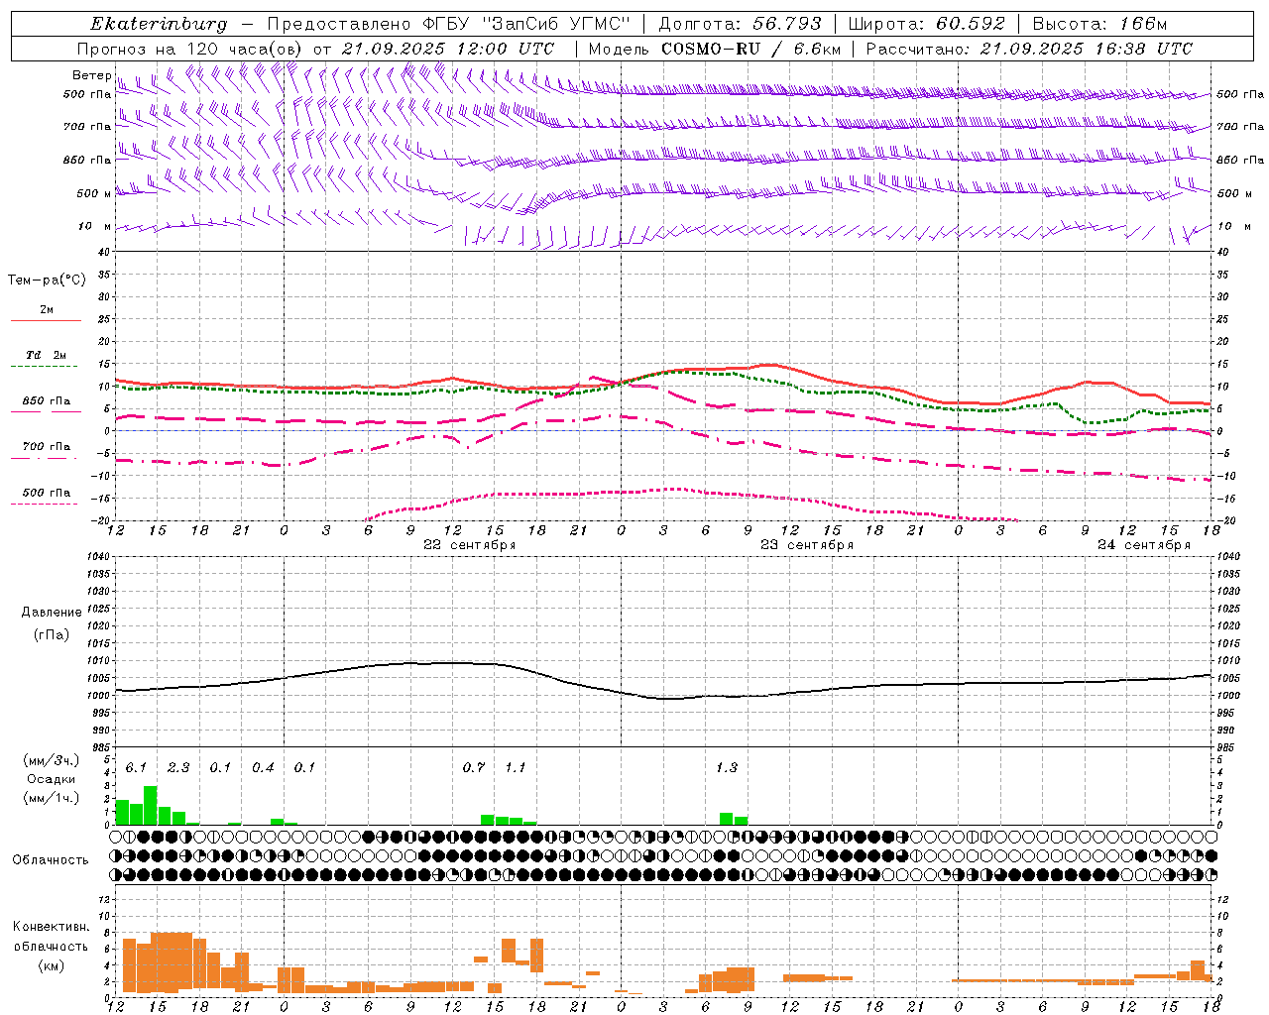Click the solid red line sample under 2м
This screenshot has width=1269, height=1015.
pyautogui.click(x=46, y=321)
